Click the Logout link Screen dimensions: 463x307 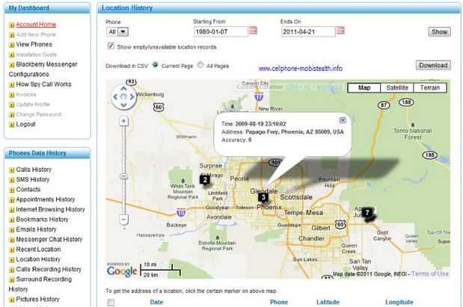click(25, 125)
